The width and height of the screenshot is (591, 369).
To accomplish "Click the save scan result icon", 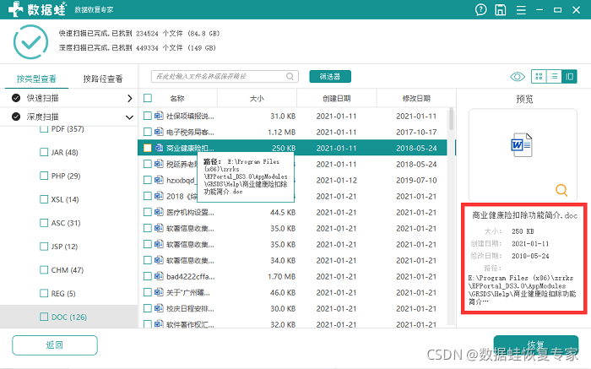I will pos(500,10).
